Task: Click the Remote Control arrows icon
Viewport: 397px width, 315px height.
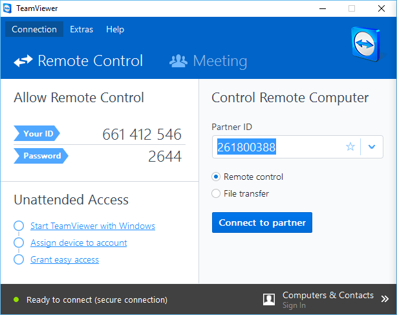Action: point(23,61)
